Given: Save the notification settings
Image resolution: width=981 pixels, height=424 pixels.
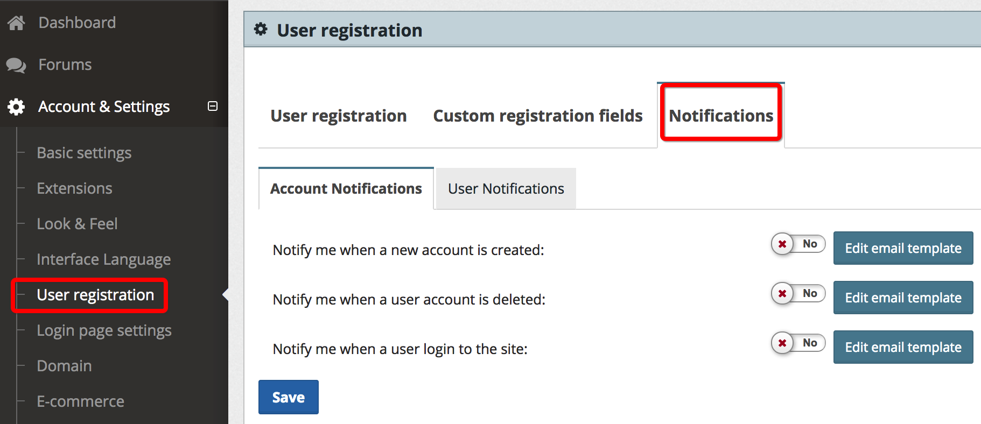Looking at the screenshot, I should [289, 397].
